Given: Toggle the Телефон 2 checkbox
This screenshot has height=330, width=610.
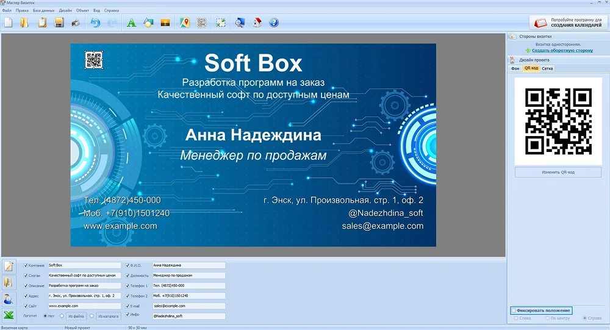Looking at the screenshot, I should point(127,295).
